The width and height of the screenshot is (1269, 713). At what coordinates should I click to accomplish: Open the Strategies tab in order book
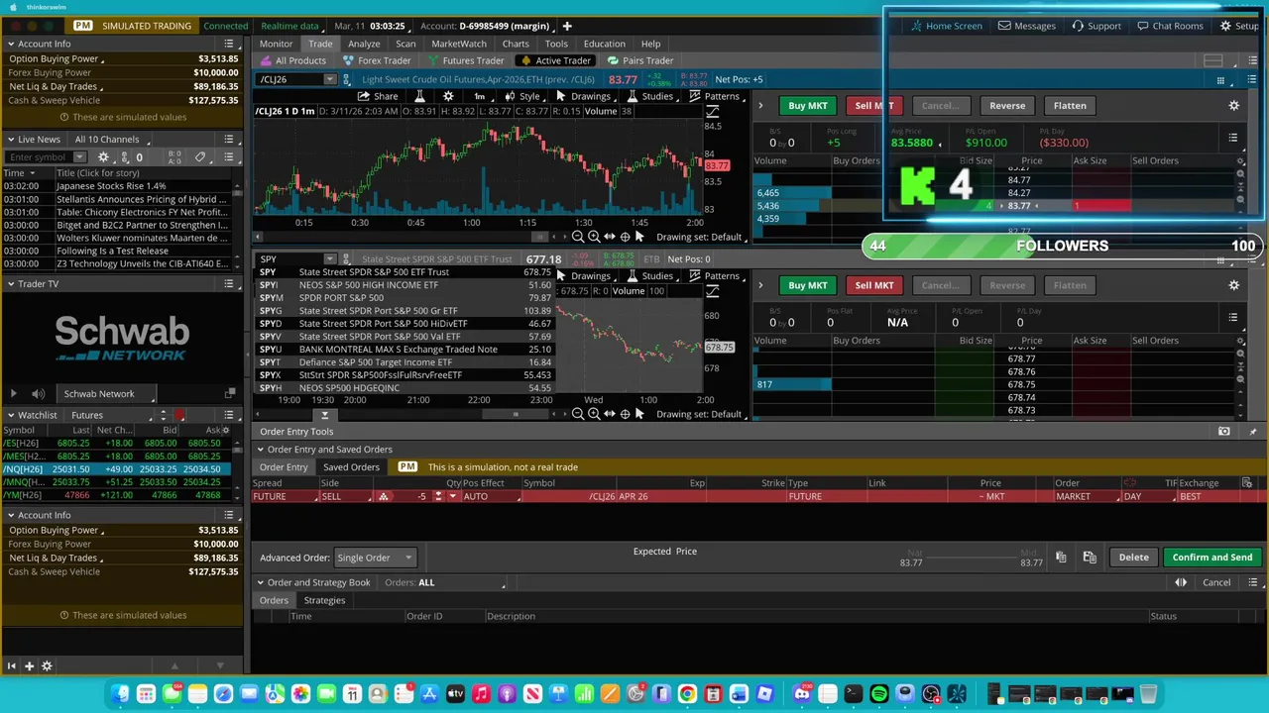click(x=324, y=600)
